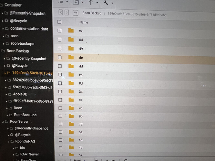Click the page number input field
The width and height of the screenshot is (215, 161).
pos(87,160)
